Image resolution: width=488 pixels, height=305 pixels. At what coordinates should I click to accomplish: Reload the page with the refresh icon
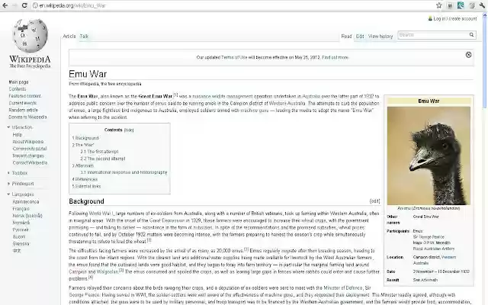24,5
